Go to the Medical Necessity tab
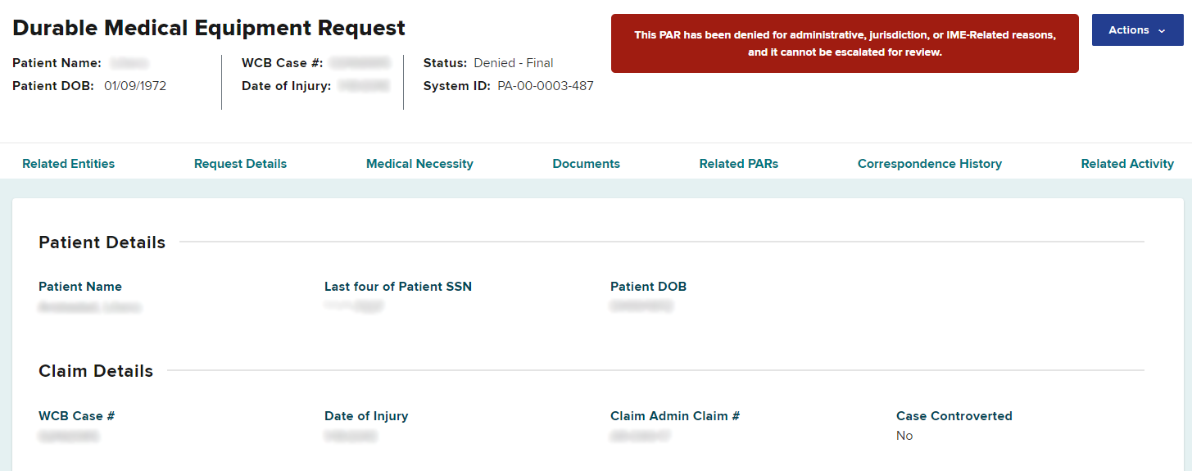The image size is (1192, 471). (x=419, y=164)
